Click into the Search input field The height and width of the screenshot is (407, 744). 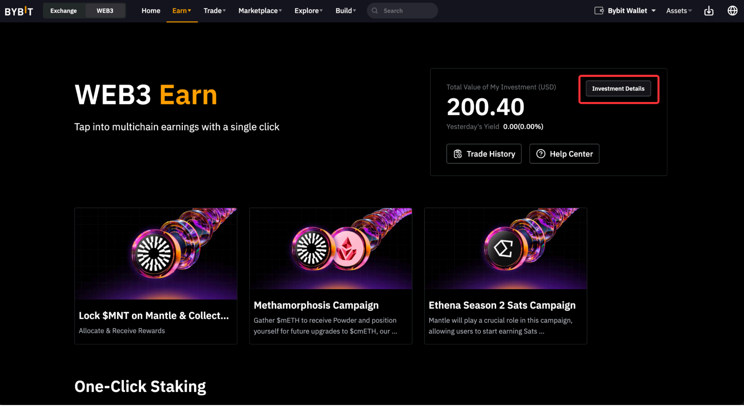pyautogui.click(x=408, y=11)
